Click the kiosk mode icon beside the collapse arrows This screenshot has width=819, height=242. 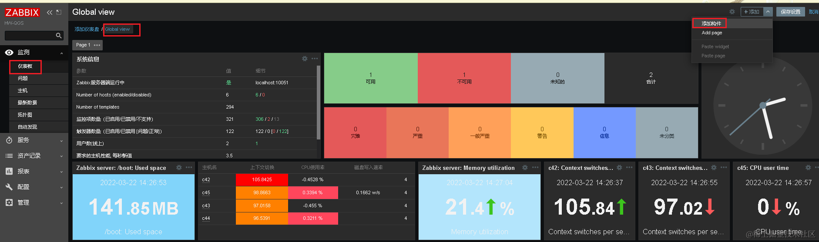(x=59, y=12)
